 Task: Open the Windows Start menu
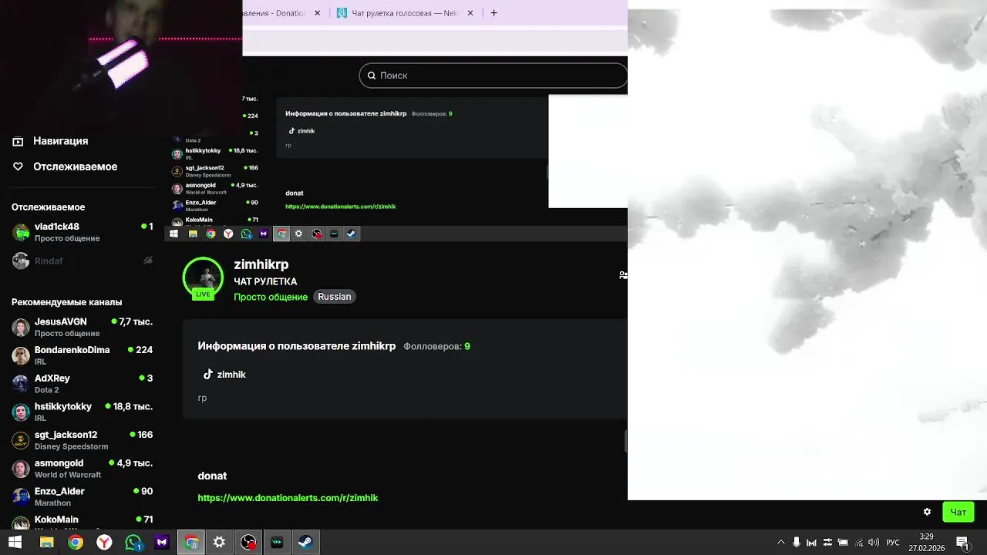[x=15, y=543]
